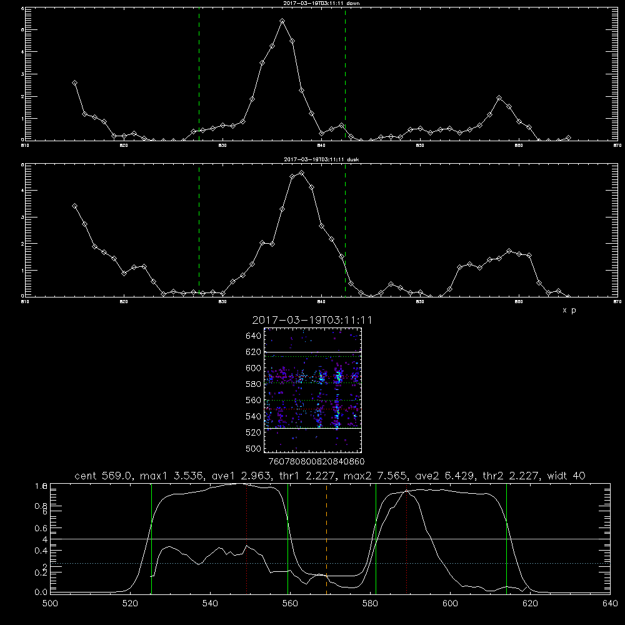Click the fourth green vertical line in bottom plot
The height and width of the screenshot is (625, 625).
pyautogui.click(x=507, y=538)
